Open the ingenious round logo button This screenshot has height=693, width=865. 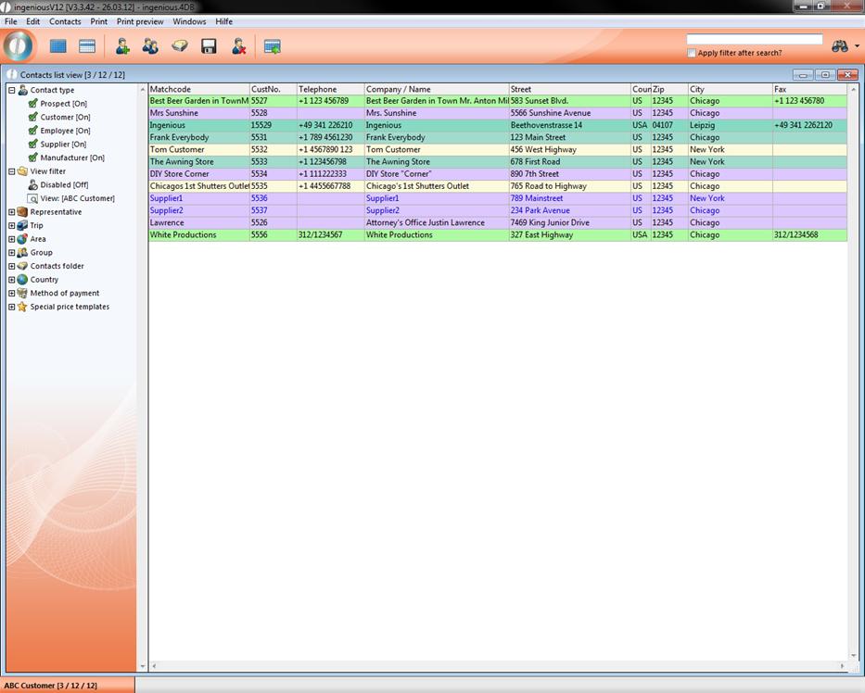click(x=18, y=45)
